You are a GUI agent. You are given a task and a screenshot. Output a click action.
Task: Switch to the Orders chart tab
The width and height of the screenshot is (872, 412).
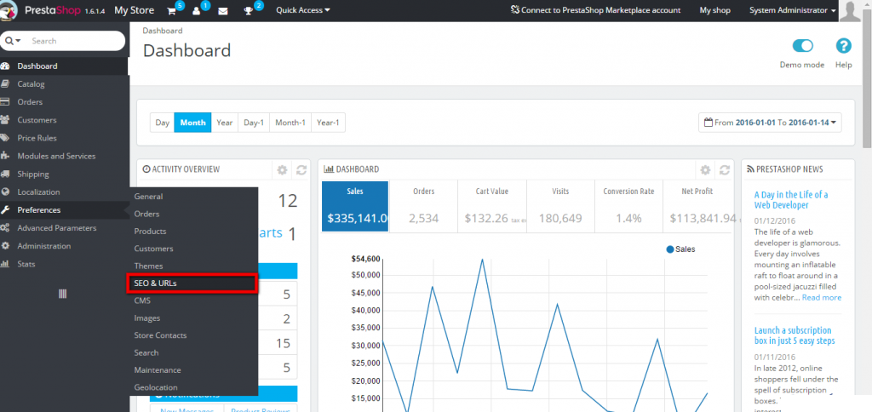[424, 206]
